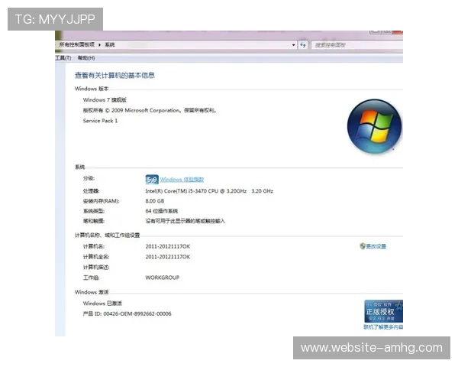Click the heading 查看有关计算机的基本信息
The width and height of the screenshot is (458, 367).
click(x=114, y=76)
